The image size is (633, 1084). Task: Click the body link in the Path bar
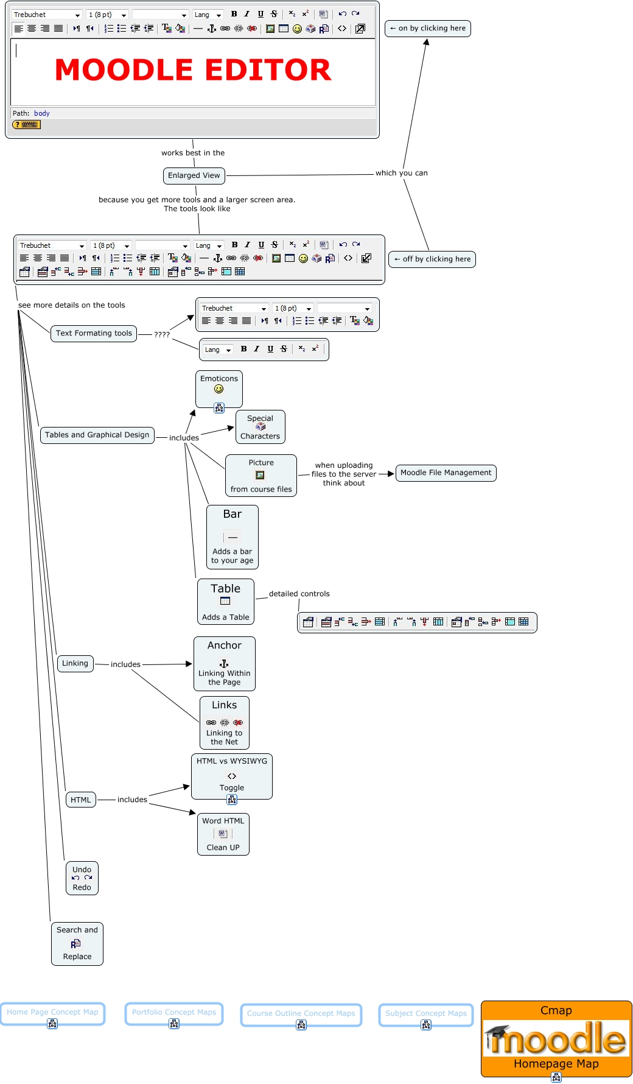click(42, 113)
